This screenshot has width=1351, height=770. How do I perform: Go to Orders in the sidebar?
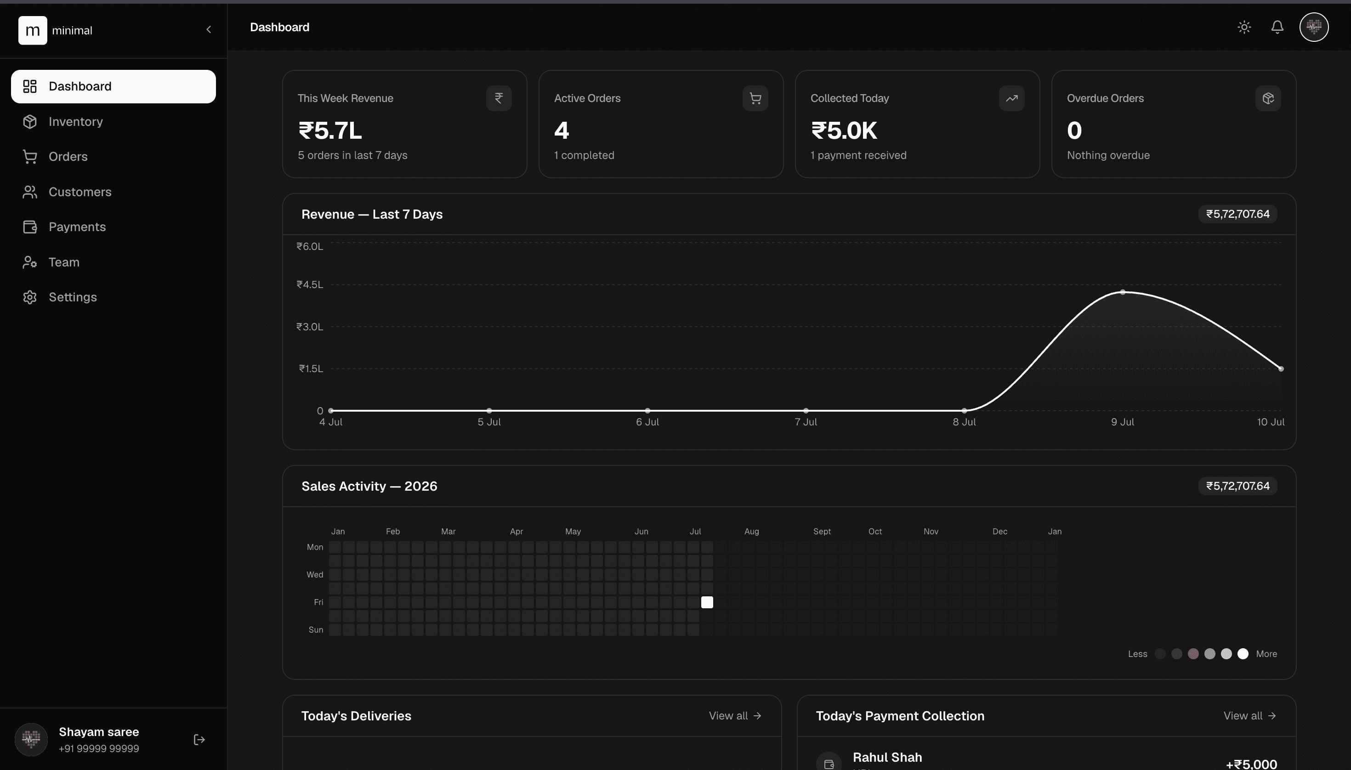(113, 157)
